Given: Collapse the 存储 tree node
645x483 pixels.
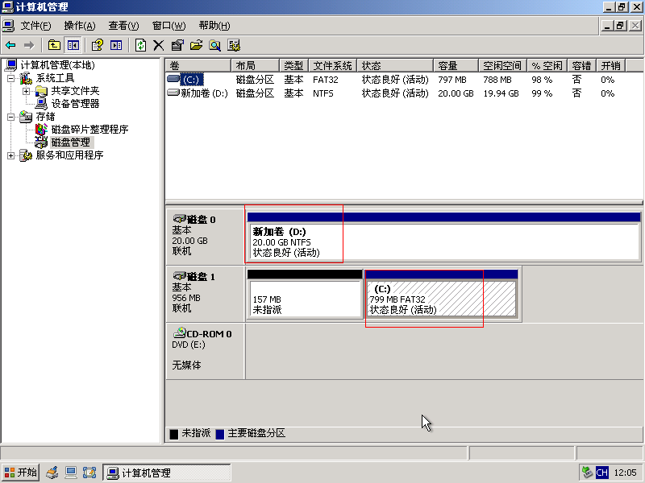Looking at the screenshot, I should 10,117.
